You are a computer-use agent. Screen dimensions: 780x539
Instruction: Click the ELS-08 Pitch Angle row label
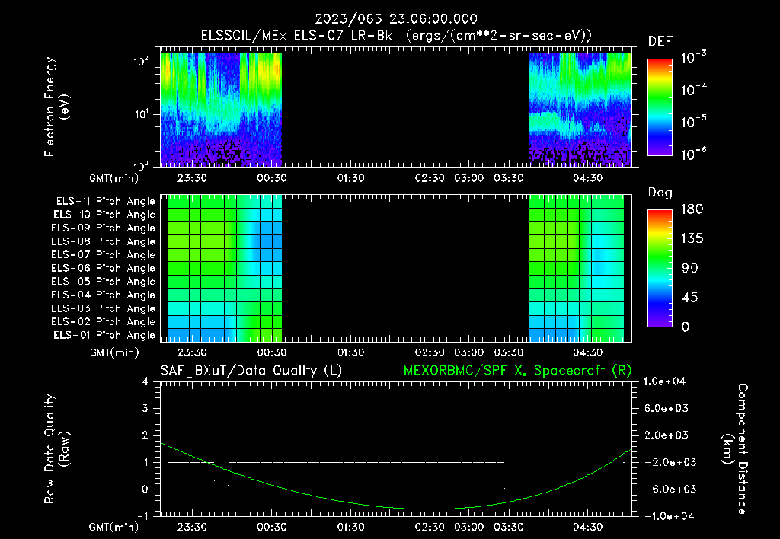[104, 241]
